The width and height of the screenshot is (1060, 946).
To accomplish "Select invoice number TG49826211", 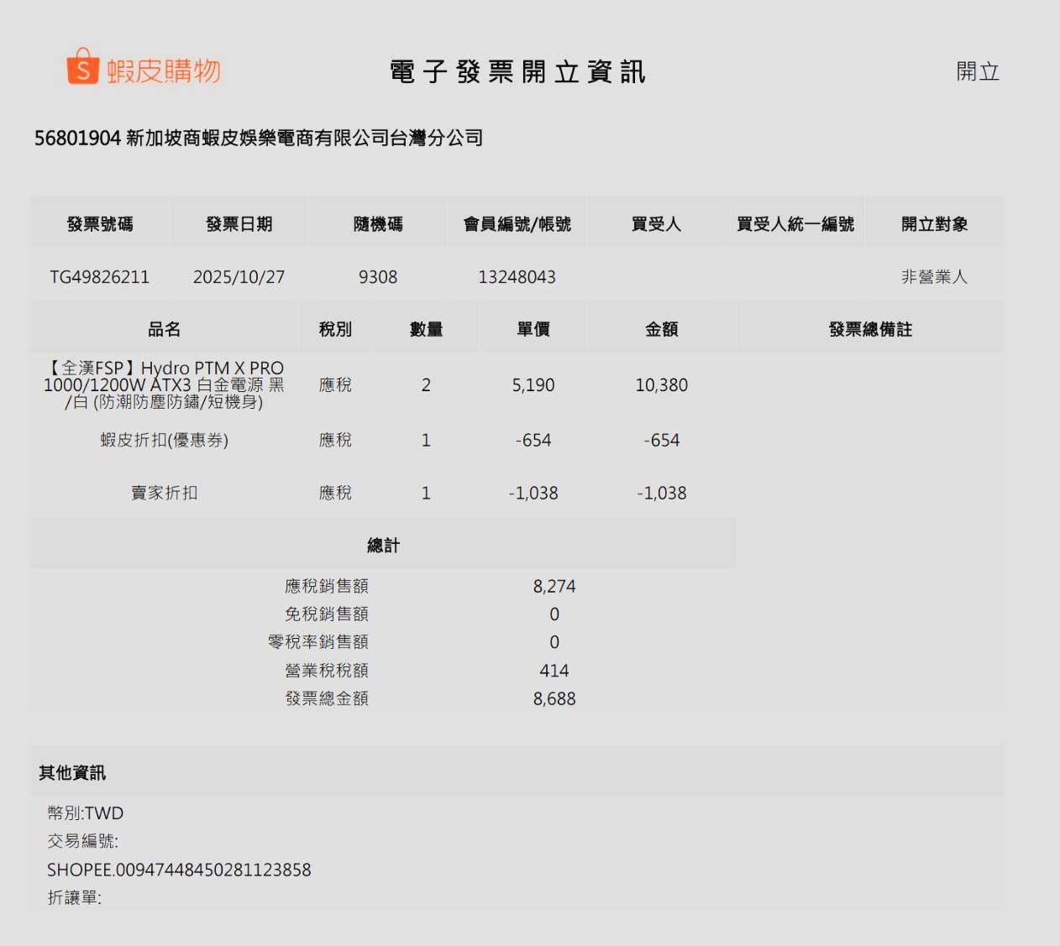I will tap(99, 277).
